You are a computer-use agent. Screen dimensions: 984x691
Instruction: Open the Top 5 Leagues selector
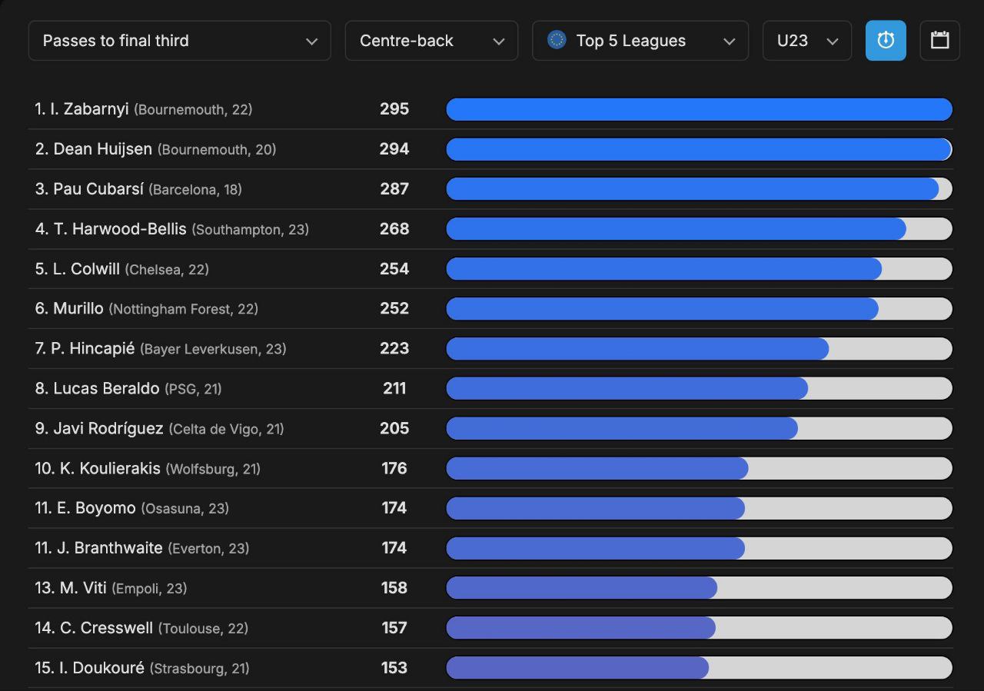(640, 41)
